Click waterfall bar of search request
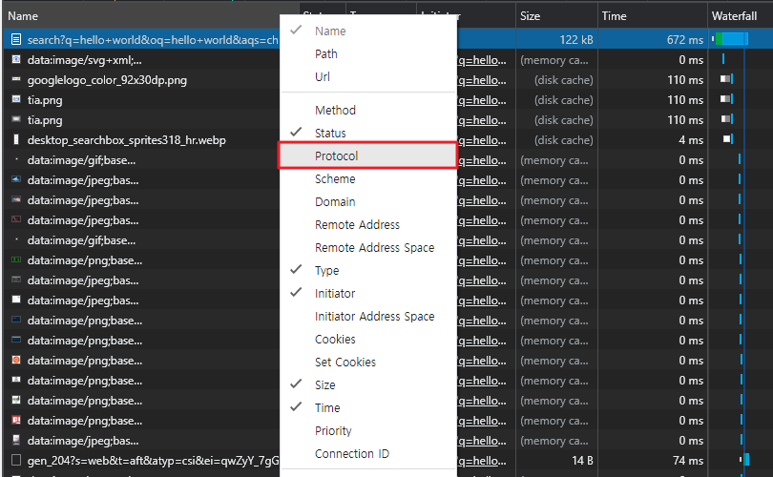Image resolution: width=773 pixels, height=477 pixels. 732,39
